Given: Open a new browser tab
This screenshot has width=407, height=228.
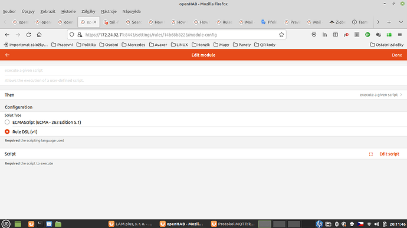Looking at the screenshot, I should (389, 22).
